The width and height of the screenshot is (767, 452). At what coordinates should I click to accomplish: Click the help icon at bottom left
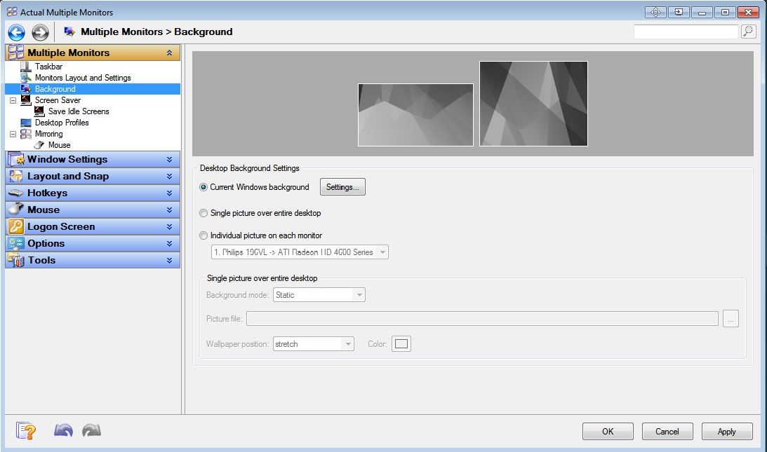click(26, 430)
